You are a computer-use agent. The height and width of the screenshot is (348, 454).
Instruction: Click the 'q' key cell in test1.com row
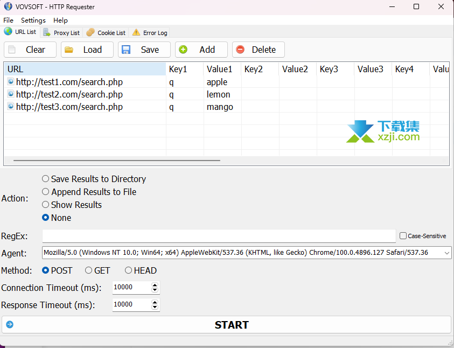tap(185, 82)
